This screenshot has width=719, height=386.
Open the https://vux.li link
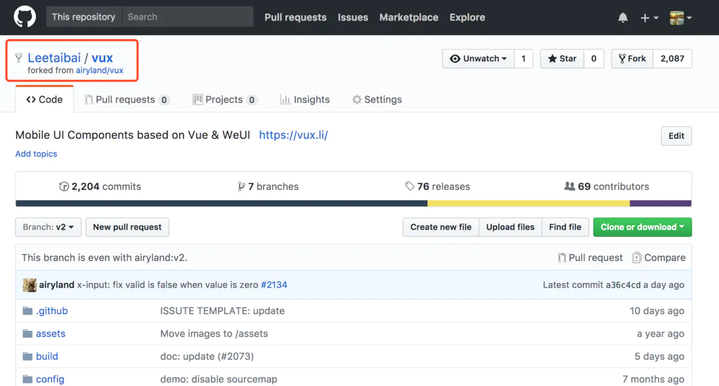(293, 135)
